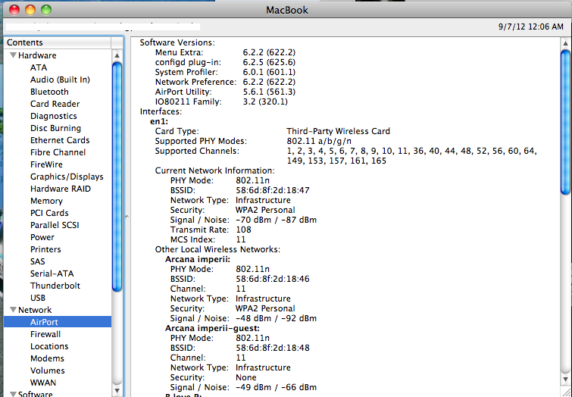The image size is (572, 397).
Task: Click the Network category label
Action: coord(35,310)
